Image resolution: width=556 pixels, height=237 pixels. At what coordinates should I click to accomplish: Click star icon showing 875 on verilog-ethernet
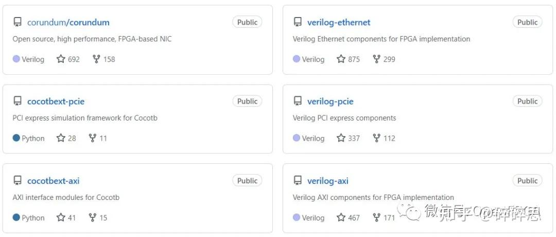tap(341, 59)
